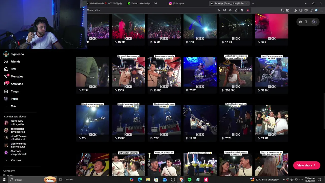Click the Company footer link
This screenshot has width=325, height=183.
(9, 171)
